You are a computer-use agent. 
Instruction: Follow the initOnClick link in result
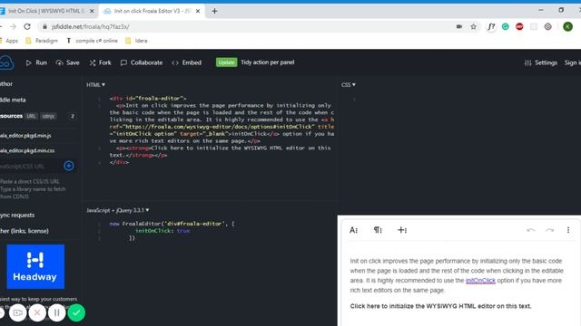click(x=480, y=280)
